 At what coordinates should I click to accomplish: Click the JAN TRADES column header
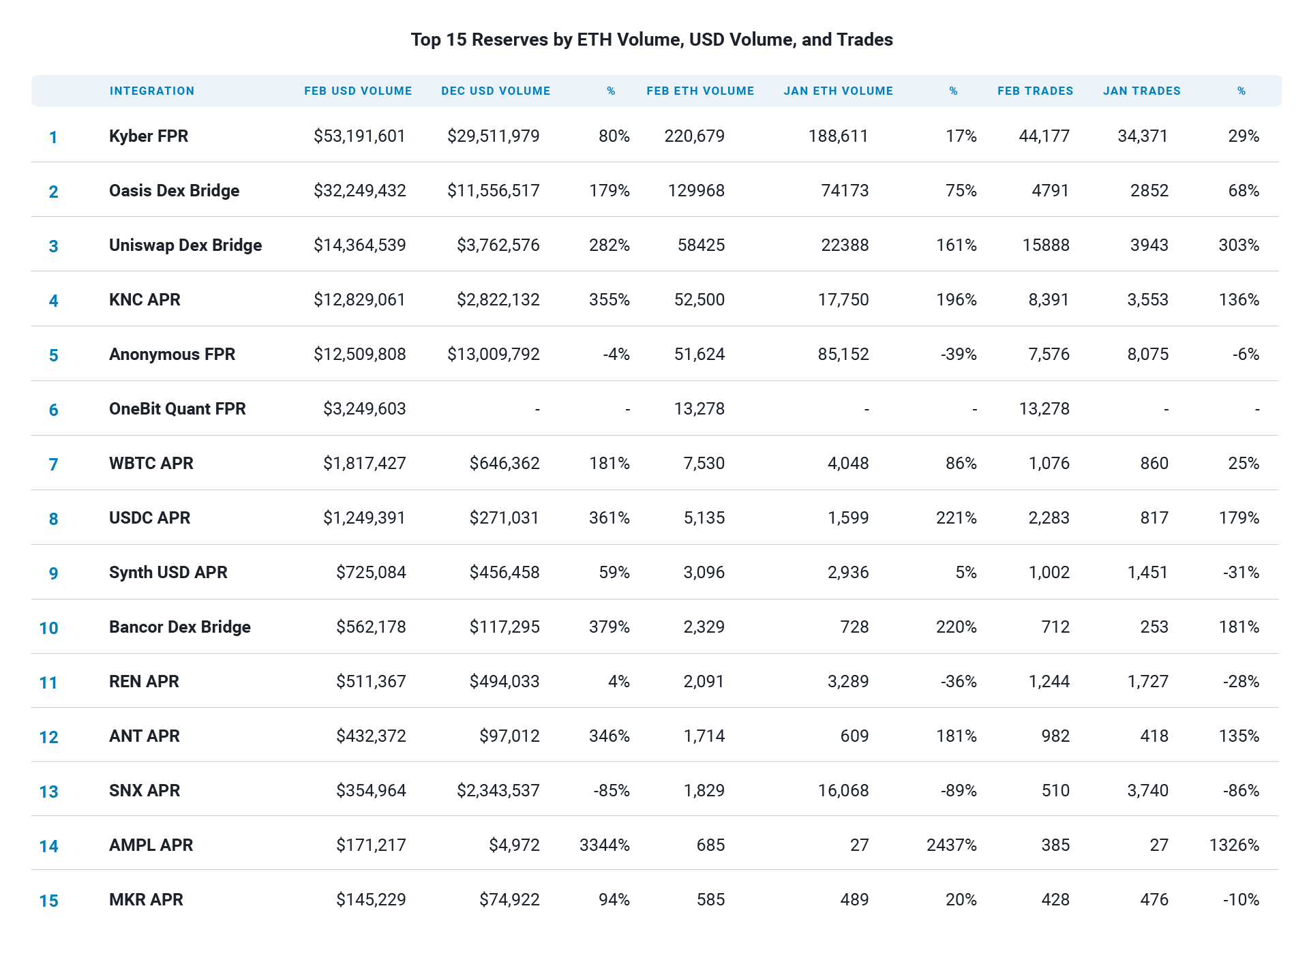[x=1142, y=91]
